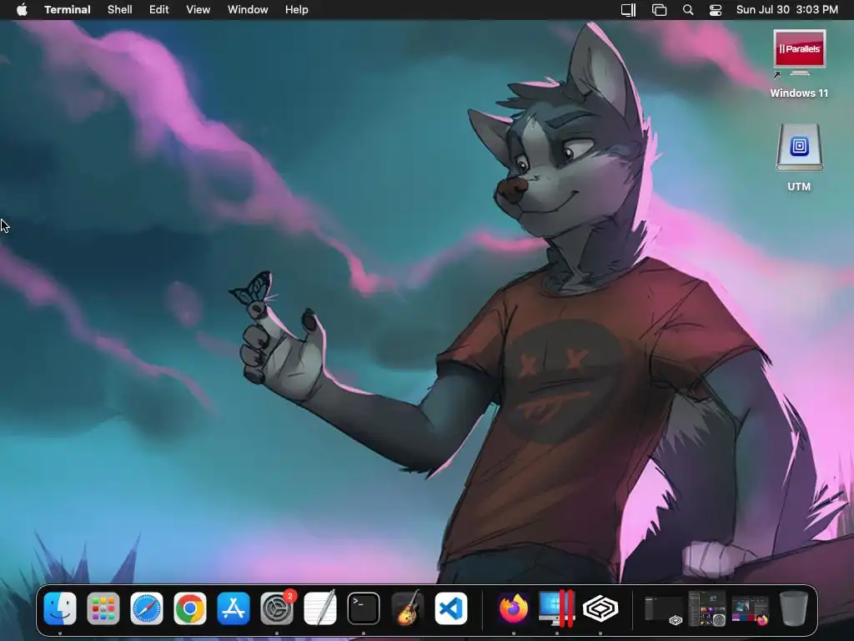854x641 pixels.
Task: Open the Window menu
Action: 248,10
